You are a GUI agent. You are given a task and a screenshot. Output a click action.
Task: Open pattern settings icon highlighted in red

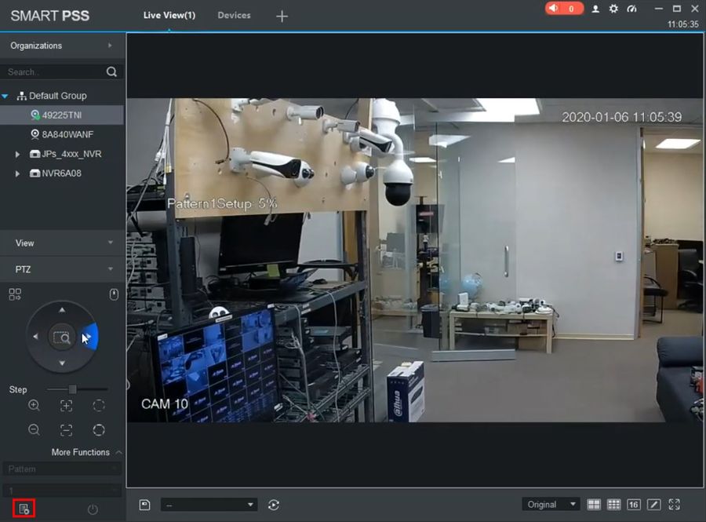(24, 509)
